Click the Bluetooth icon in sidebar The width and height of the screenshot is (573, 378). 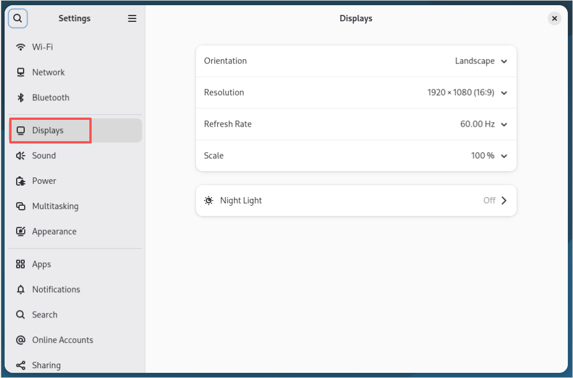coord(21,98)
